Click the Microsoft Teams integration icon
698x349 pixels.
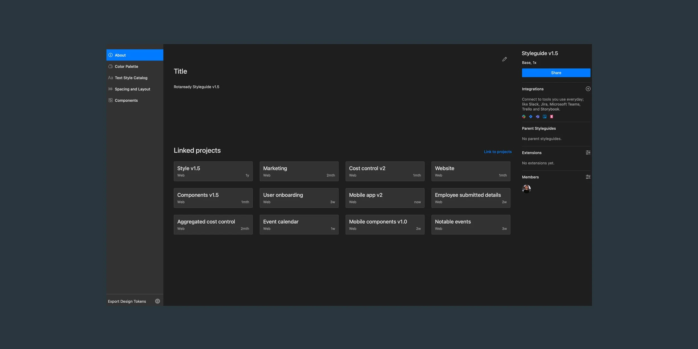click(537, 117)
